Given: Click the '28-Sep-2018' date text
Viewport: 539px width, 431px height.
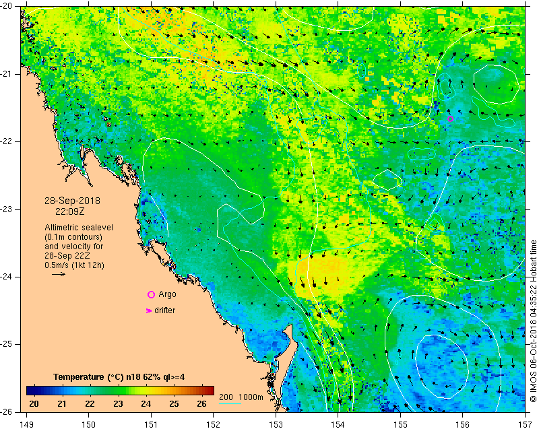Looking at the screenshot, I should 72,201.
